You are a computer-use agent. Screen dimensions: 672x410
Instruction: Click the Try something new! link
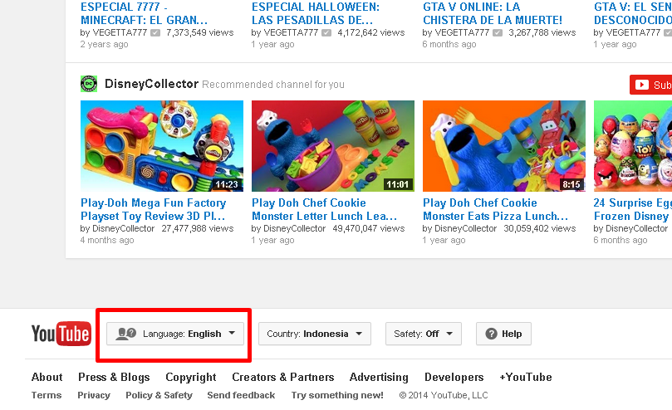(x=337, y=395)
